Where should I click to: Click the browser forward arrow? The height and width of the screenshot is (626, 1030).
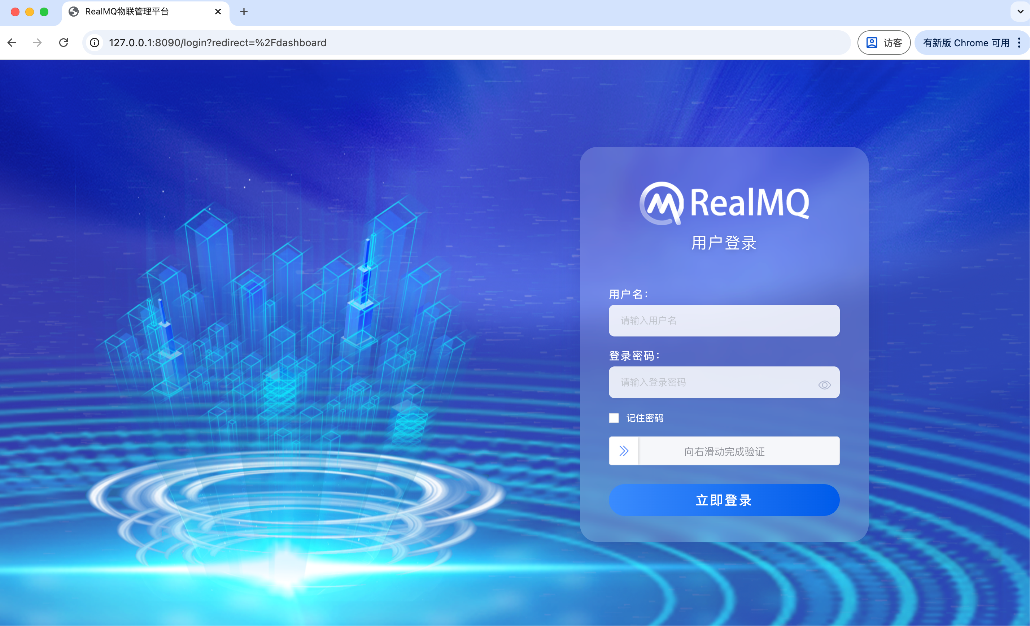tap(37, 43)
